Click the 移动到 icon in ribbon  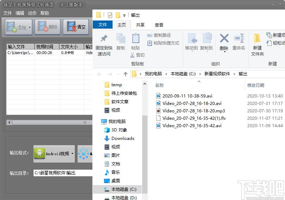(x=192, y=39)
